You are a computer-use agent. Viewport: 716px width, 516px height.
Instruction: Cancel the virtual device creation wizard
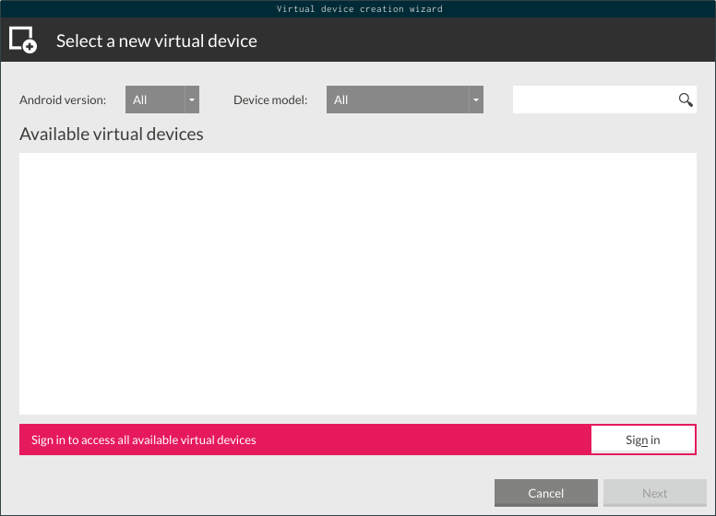[x=545, y=493]
